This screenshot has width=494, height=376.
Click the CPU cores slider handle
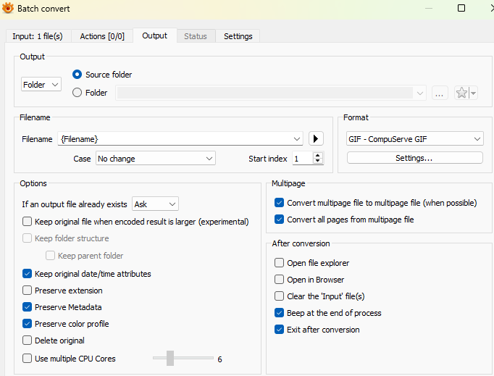coord(170,358)
